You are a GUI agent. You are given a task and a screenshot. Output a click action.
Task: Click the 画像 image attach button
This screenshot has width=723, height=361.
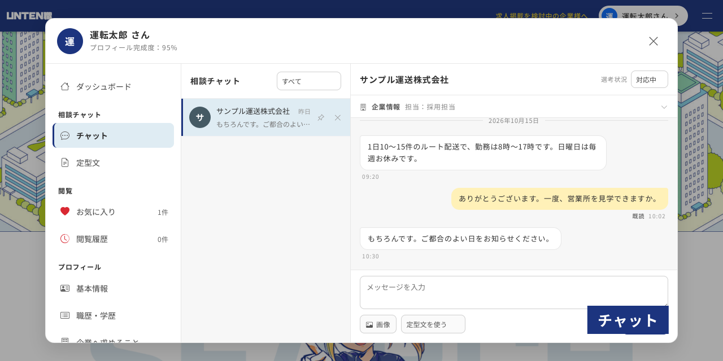tap(378, 324)
